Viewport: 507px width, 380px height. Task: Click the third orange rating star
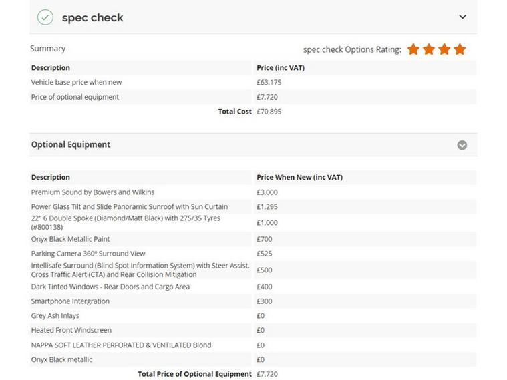444,49
